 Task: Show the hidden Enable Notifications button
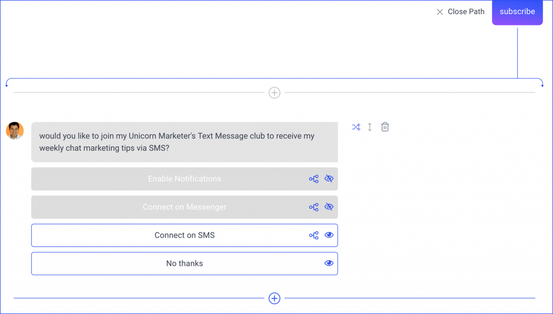[x=329, y=179]
